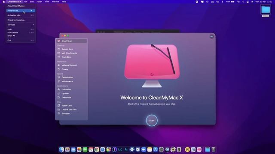Screen dimensions: 275x154
Task: Click the battery status in menu bar
Action: (230, 2)
